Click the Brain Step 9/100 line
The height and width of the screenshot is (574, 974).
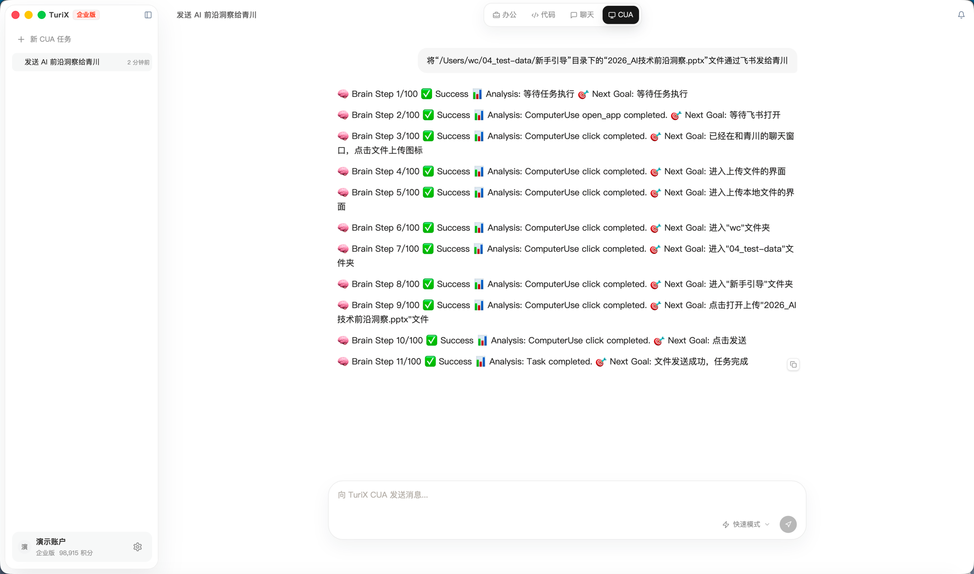tap(567, 312)
